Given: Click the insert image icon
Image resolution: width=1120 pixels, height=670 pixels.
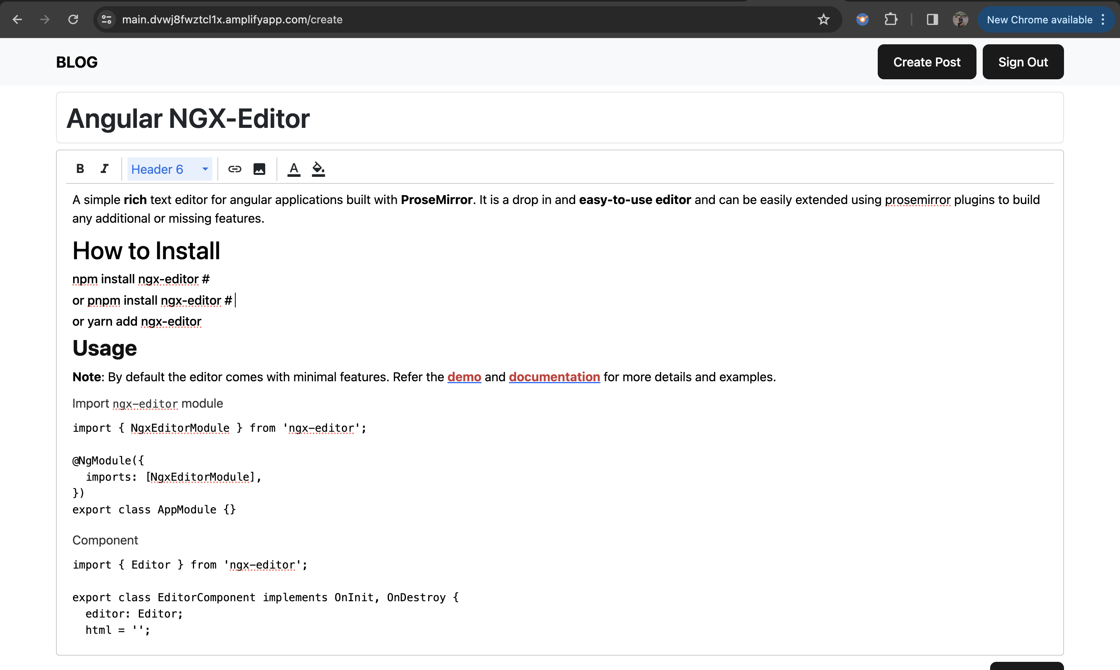Looking at the screenshot, I should point(259,169).
